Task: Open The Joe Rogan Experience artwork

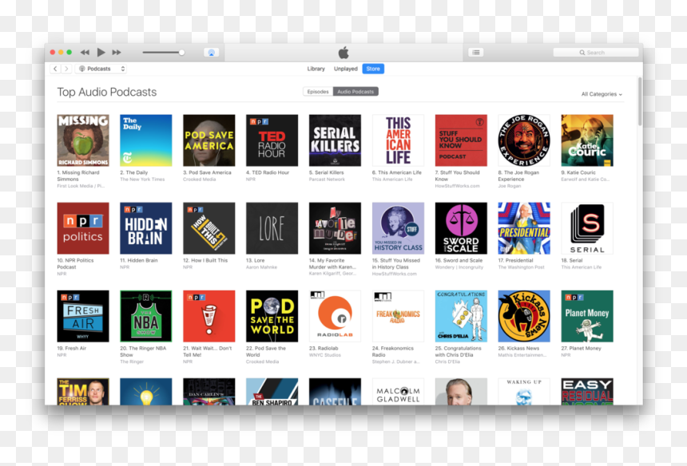Action: [x=524, y=140]
